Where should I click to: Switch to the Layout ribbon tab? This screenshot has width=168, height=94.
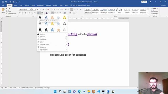33,5
